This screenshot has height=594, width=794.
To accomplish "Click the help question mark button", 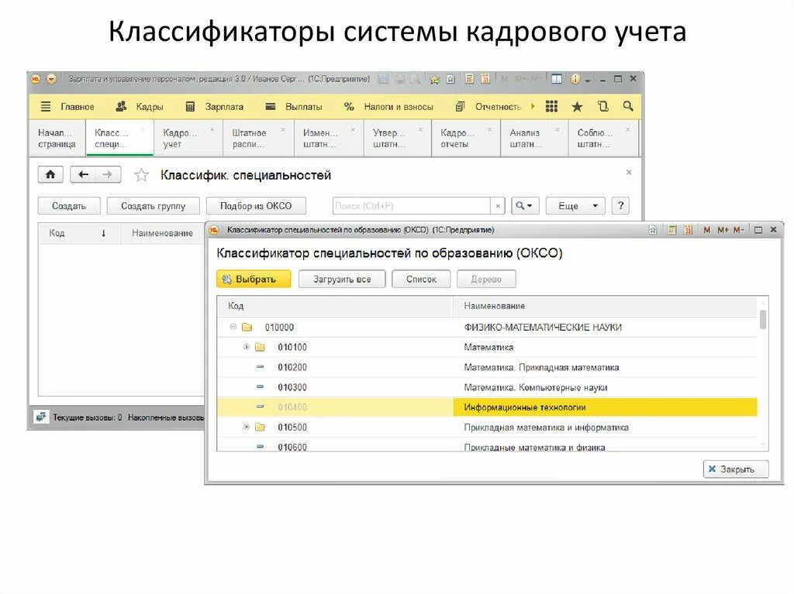I will point(620,205).
